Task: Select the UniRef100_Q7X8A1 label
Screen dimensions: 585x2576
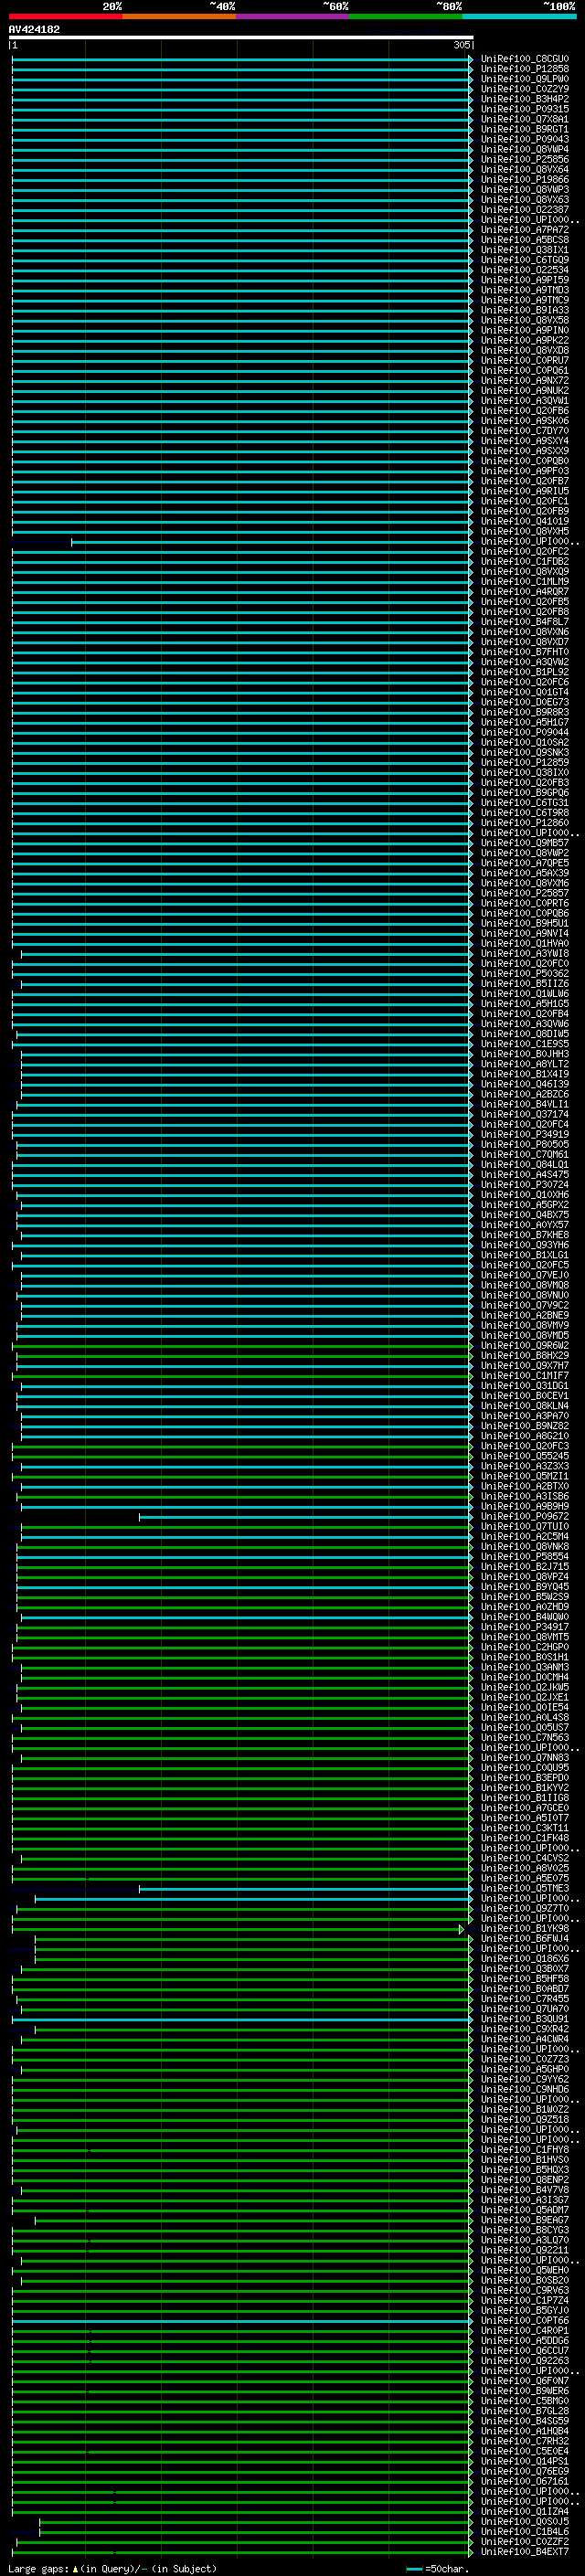Action: pos(525,119)
